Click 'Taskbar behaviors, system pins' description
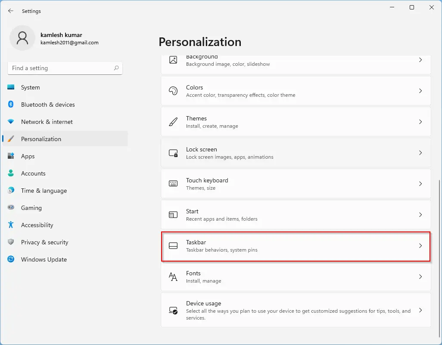This screenshot has height=345, width=442. click(221, 250)
